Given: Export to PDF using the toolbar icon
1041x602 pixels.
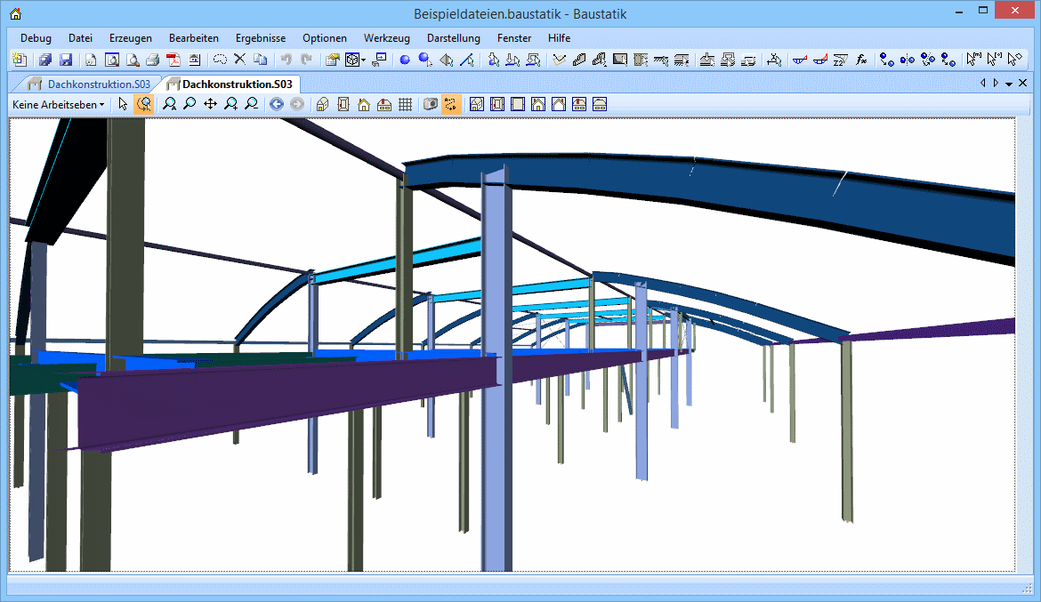Looking at the screenshot, I should click(x=172, y=60).
